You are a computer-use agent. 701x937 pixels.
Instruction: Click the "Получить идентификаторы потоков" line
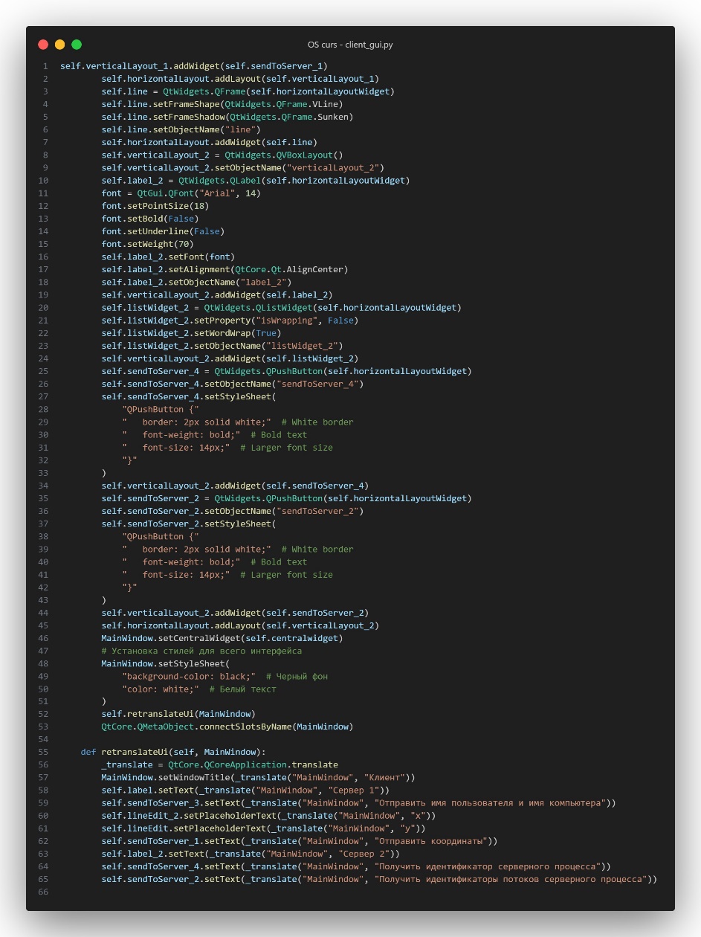[379, 879]
